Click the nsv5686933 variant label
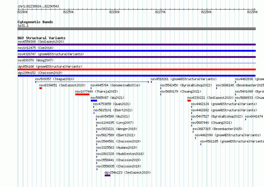The height and width of the screenshot is (187, 264). 249,98
